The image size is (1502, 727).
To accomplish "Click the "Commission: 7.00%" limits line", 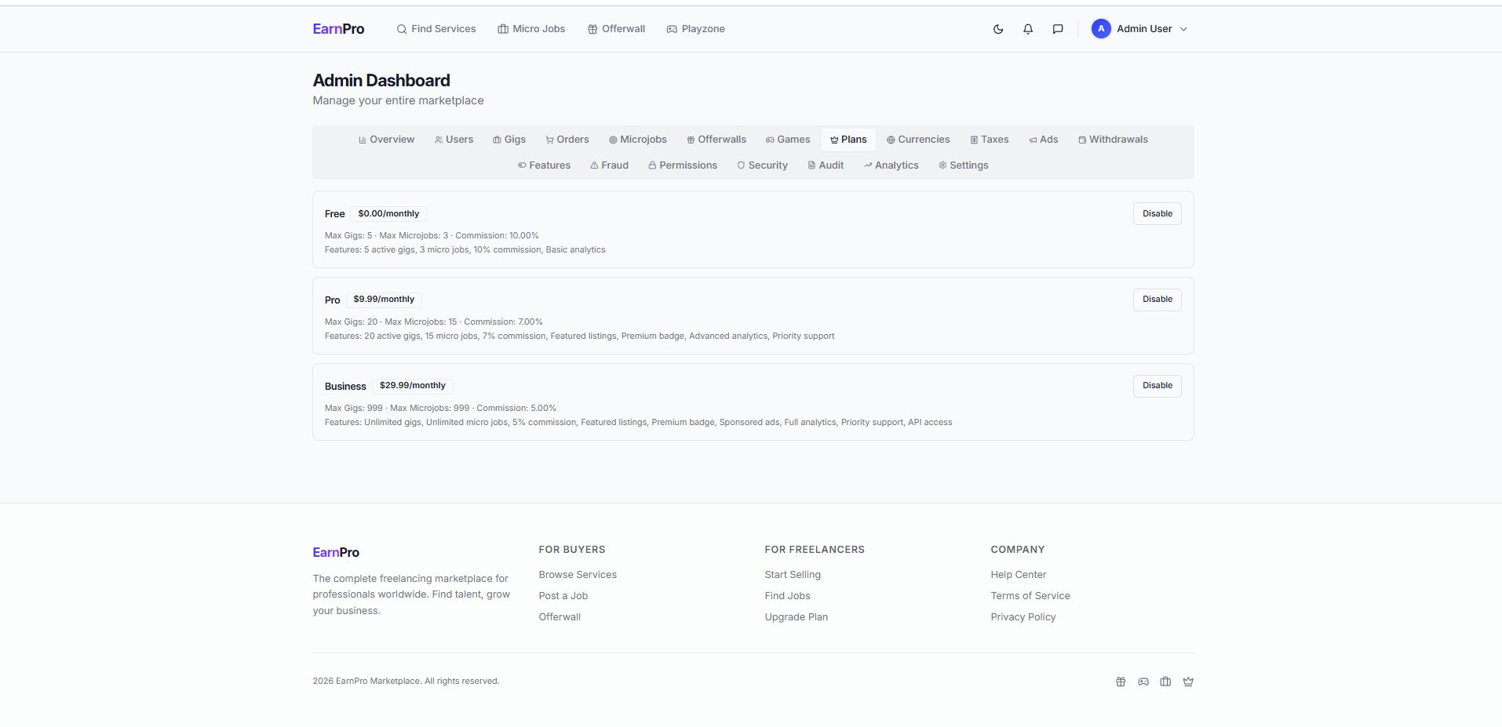I will [434, 322].
